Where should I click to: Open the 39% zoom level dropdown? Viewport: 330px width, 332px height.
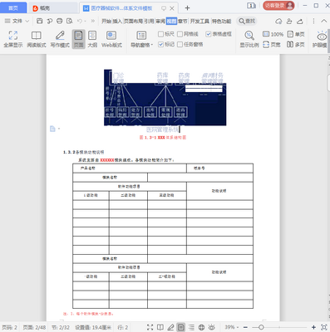(231, 327)
